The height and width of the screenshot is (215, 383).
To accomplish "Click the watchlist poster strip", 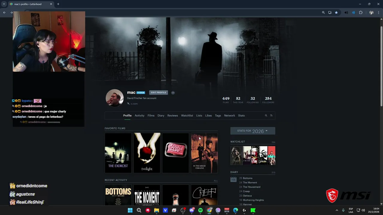I will point(253,156).
